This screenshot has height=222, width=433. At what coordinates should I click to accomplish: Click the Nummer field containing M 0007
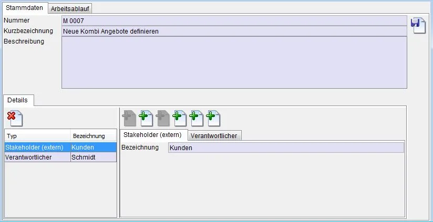coord(234,20)
